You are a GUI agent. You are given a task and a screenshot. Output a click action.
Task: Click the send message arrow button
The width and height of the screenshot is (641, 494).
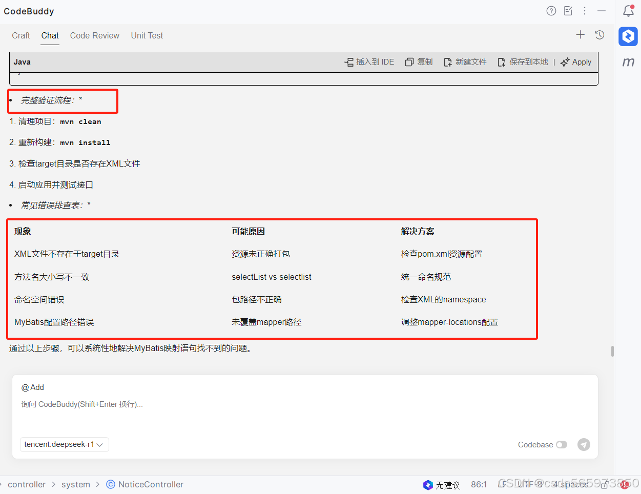coord(584,444)
